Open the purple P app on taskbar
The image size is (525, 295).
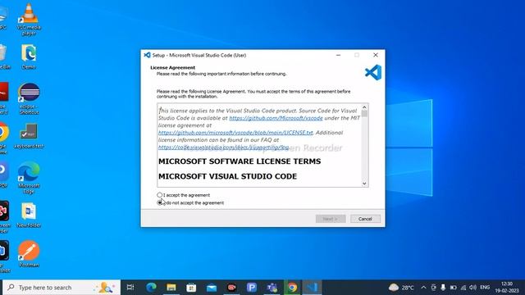(252, 288)
